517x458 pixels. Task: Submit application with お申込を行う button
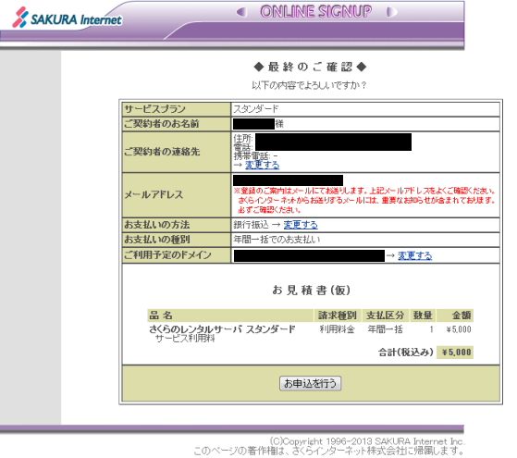(x=310, y=383)
